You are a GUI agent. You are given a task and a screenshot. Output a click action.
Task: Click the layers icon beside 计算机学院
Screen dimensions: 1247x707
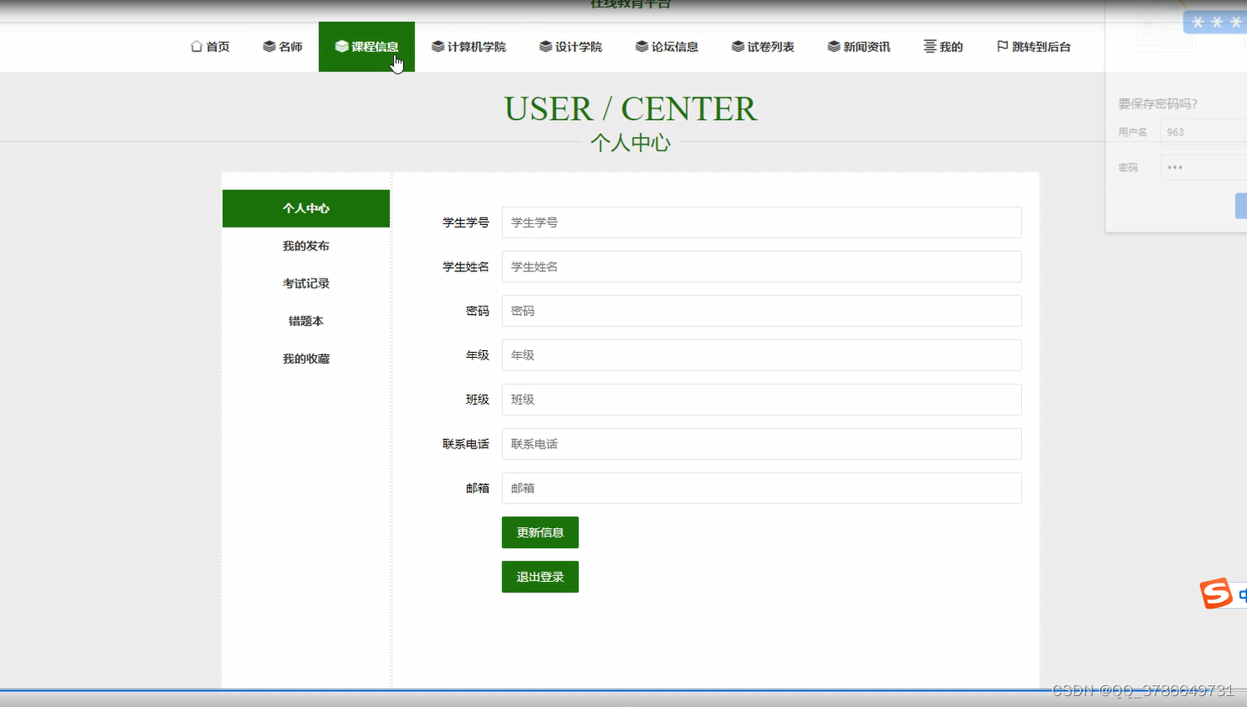(437, 46)
